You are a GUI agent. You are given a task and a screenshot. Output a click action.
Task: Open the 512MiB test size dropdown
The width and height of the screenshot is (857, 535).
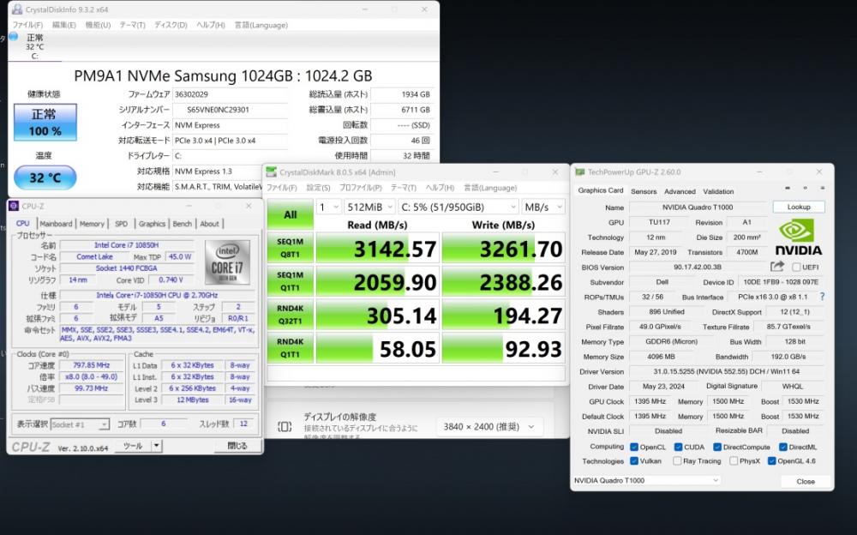tap(369, 207)
